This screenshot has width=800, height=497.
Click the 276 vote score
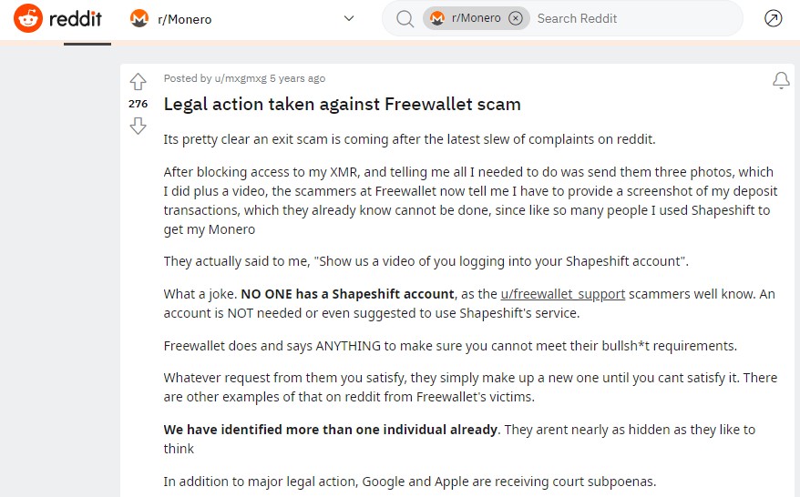[138, 104]
